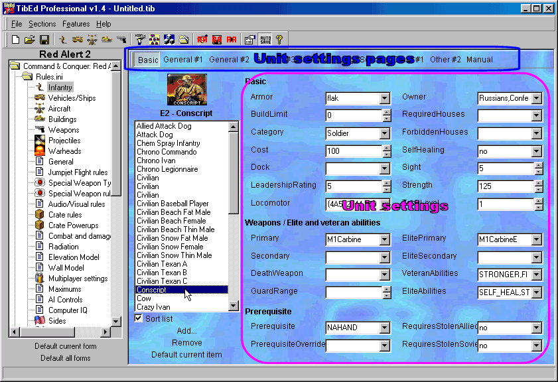Decrease Sight value with down arrow
The width and height of the screenshot is (558, 382).
(x=539, y=172)
